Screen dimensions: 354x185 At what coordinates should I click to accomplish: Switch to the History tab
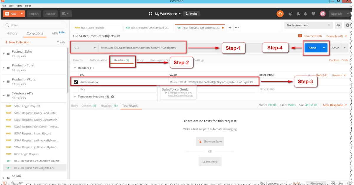coord(12,33)
